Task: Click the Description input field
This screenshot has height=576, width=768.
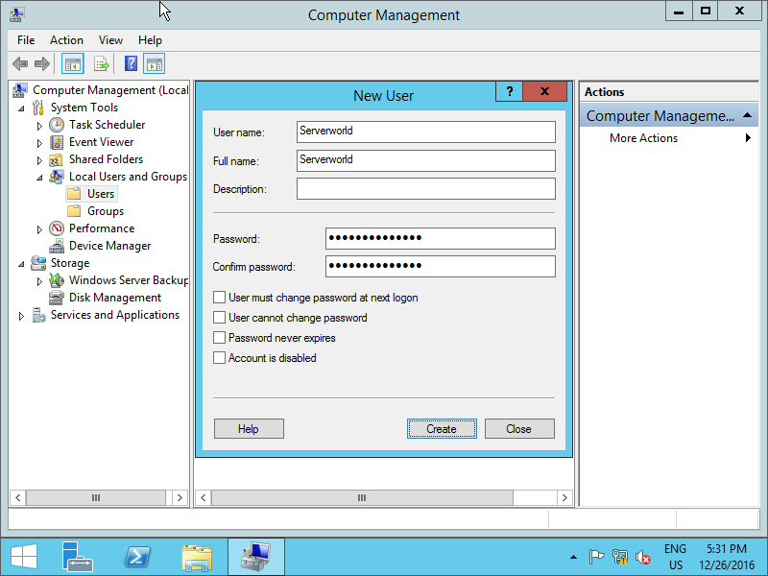Action: click(x=425, y=189)
